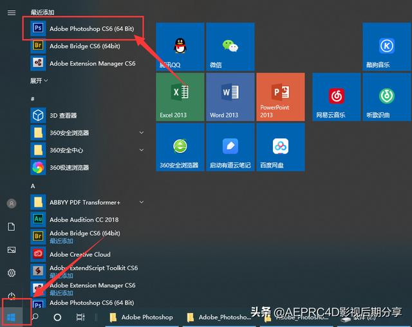Open the 网易云音乐 tile
Screen dimensions: 412x327
point(336,96)
